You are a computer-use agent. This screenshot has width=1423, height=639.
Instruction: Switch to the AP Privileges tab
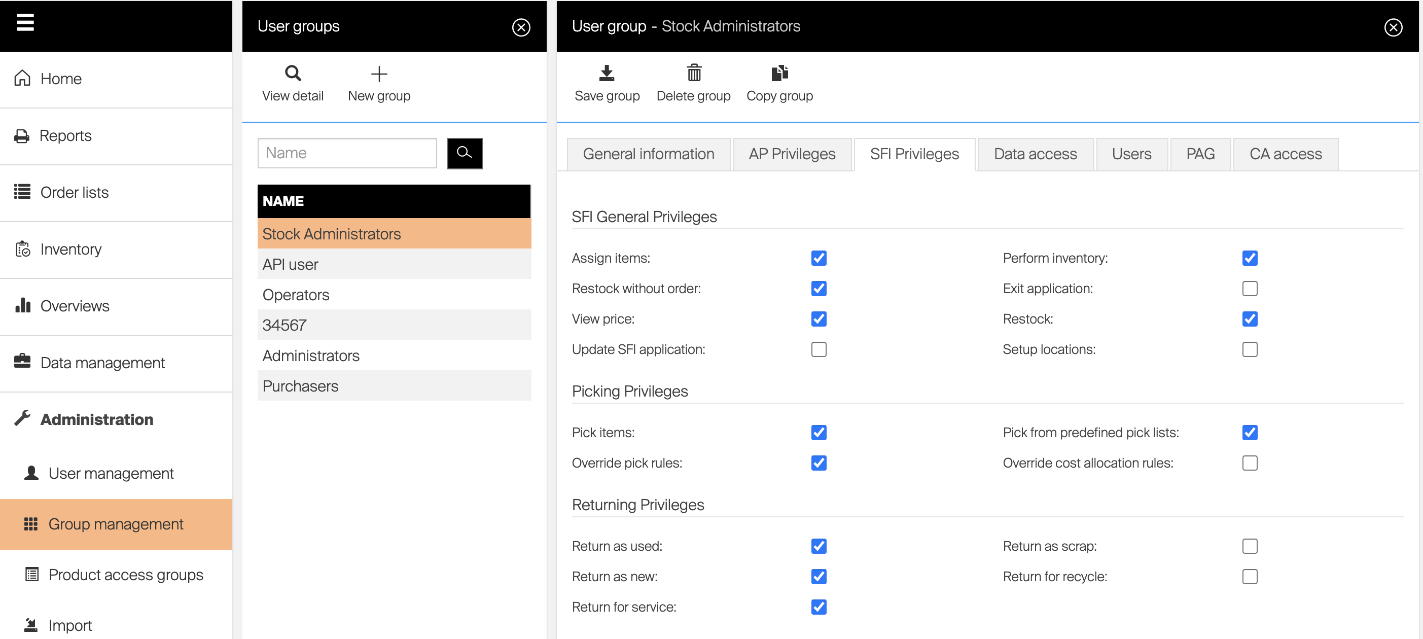(x=792, y=154)
